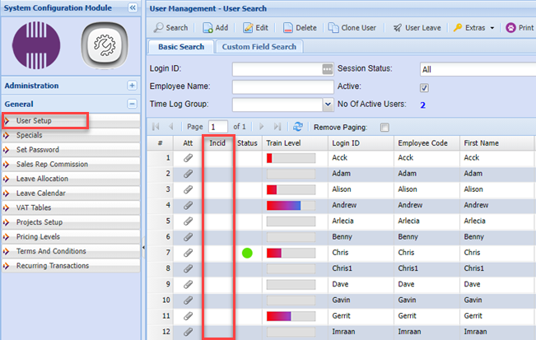
Task: Click the User Leave airplane button
Action: [417, 27]
